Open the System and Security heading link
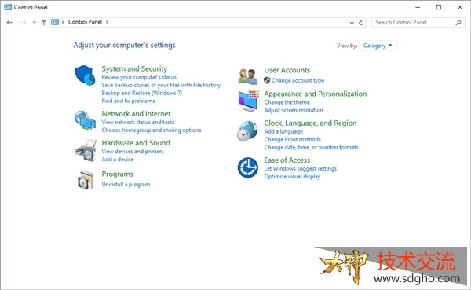This screenshot has height=290, width=471. point(134,68)
